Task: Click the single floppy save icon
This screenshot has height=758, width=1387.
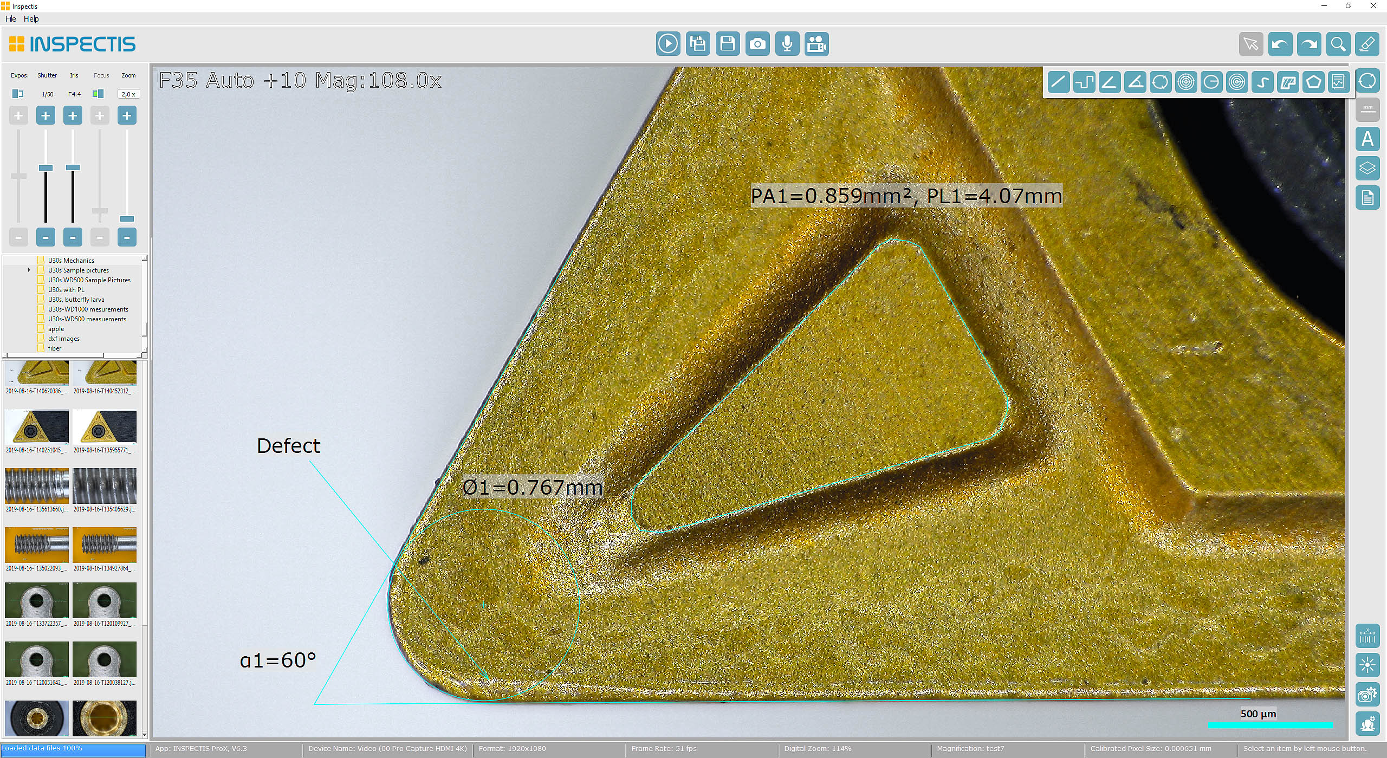Action: (728, 44)
